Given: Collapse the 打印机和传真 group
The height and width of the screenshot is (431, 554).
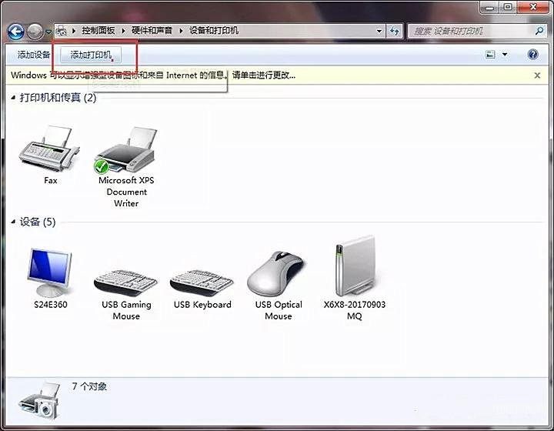Looking at the screenshot, I should pos(13,98).
